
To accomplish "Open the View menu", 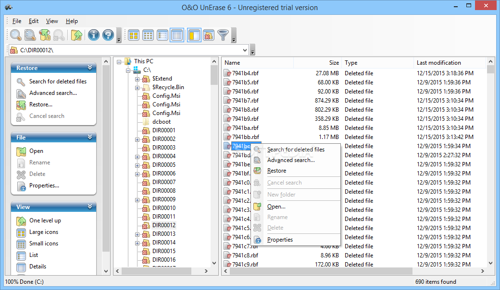I will click(x=52, y=21).
